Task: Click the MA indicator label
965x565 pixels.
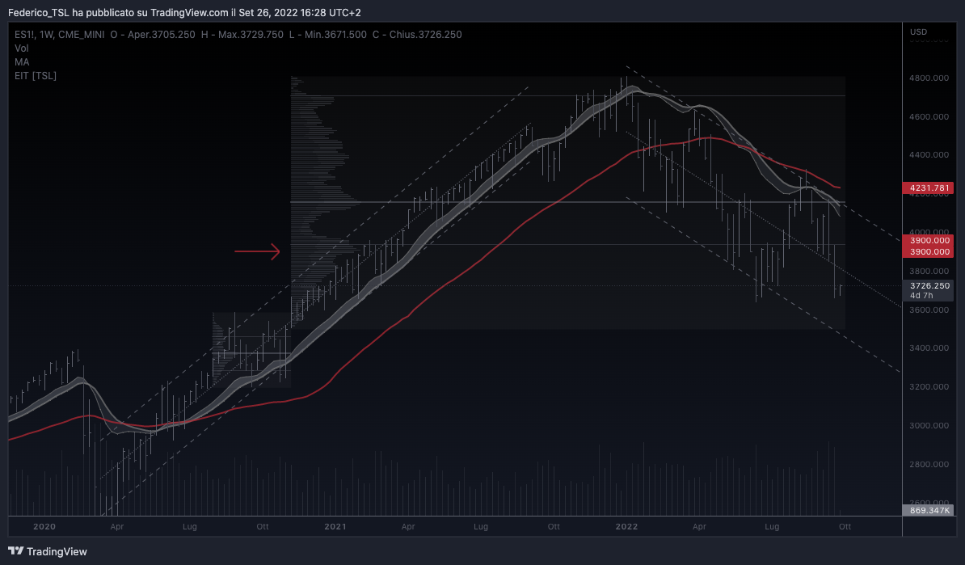Action: pyautogui.click(x=22, y=61)
